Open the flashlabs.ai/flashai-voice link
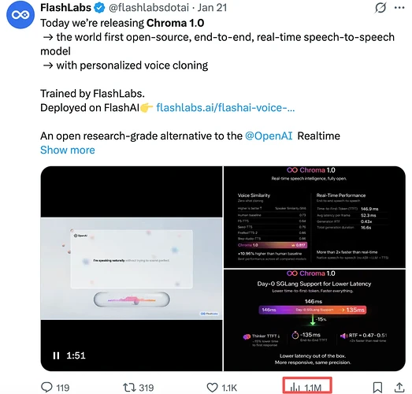This screenshot has height=394, width=412. (225, 108)
